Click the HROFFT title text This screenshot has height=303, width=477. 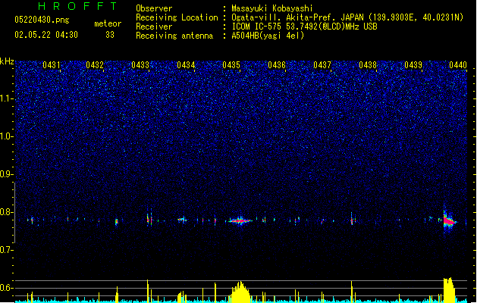[77, 6]
